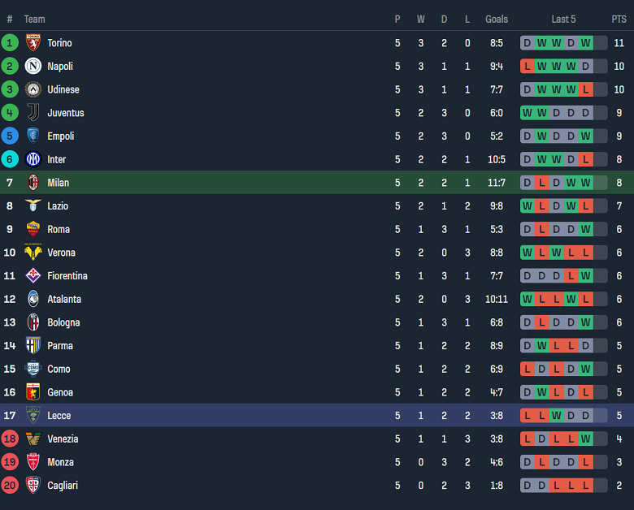Sort table by PTS column header

619,19
